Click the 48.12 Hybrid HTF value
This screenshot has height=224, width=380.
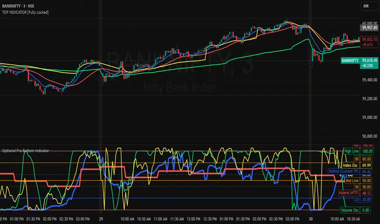[x=367, y=193]
